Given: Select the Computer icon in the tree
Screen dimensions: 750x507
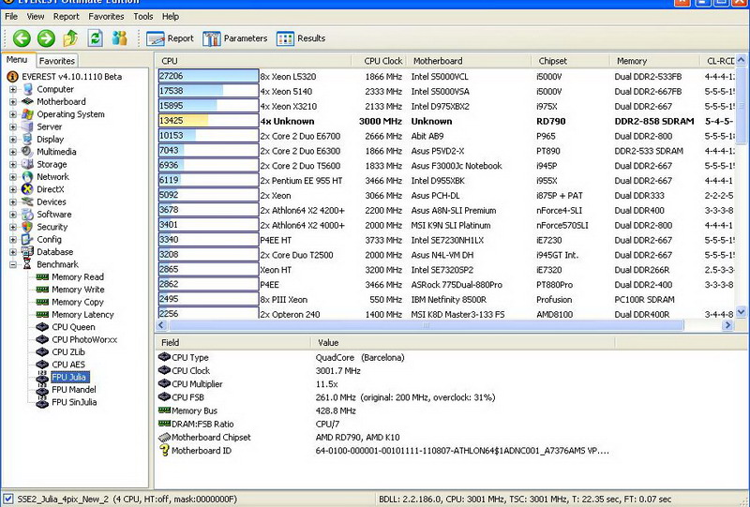Looking at the screenshot, I should (x=28, y=89).
